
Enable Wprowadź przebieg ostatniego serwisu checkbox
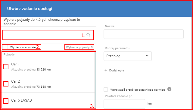(106, 90)
